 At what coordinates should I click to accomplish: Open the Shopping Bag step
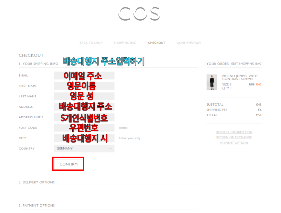pyautogui.click(x=125, y=43)
